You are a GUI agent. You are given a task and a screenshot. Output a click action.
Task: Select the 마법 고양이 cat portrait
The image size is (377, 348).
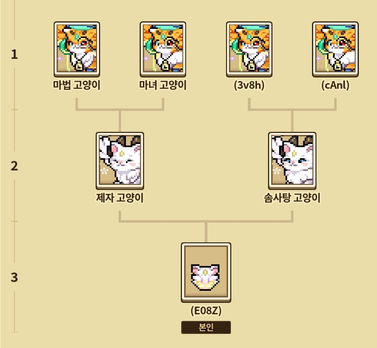(x=77, y=49)
